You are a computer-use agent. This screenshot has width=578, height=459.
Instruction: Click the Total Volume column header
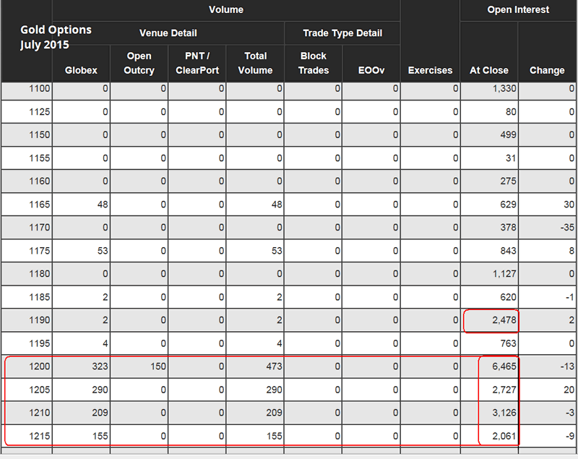click(255, 63)
